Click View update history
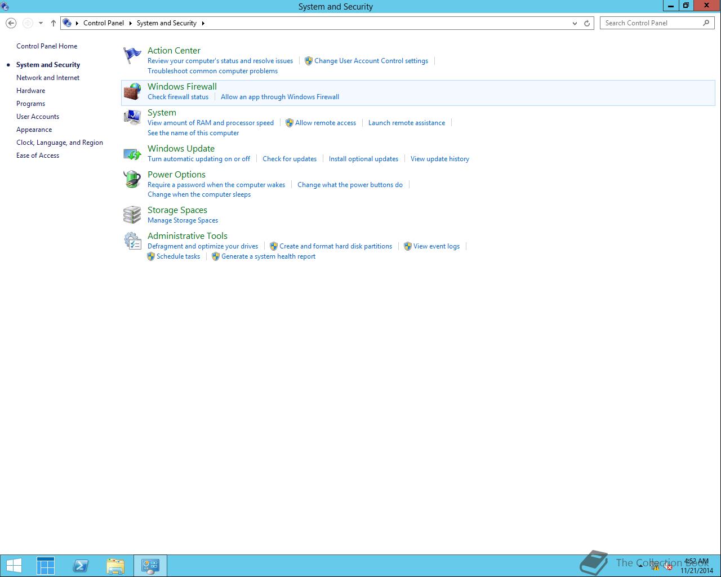Viewport: 721px width, 577px height. click(x=440, y=159)
